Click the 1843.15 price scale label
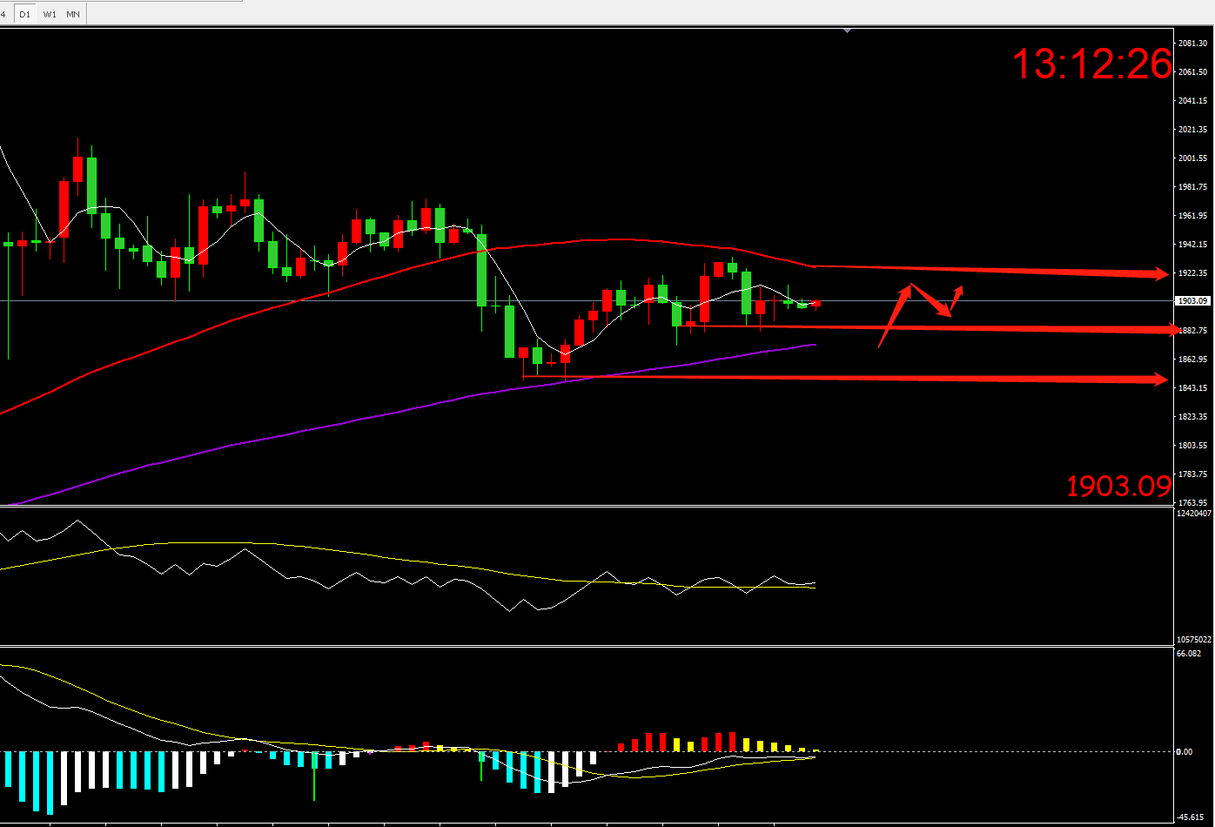The height and width of the screenshot is (827, 1215). tap(1192, 388)
